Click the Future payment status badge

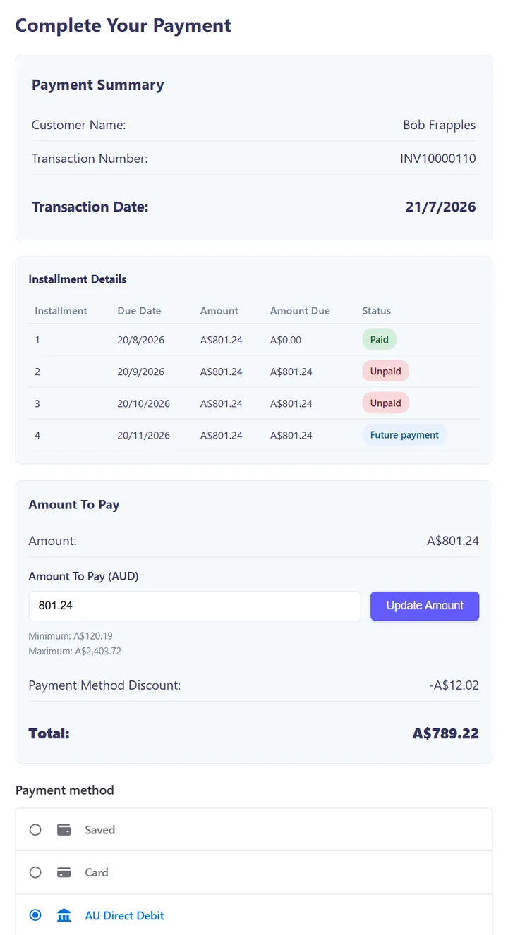(404, 435)
